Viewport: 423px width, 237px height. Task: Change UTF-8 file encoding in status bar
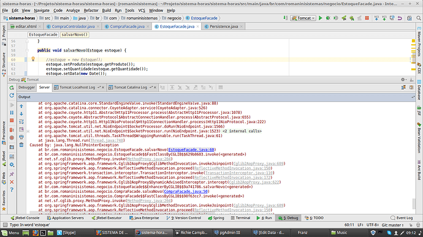click(373, 225)
